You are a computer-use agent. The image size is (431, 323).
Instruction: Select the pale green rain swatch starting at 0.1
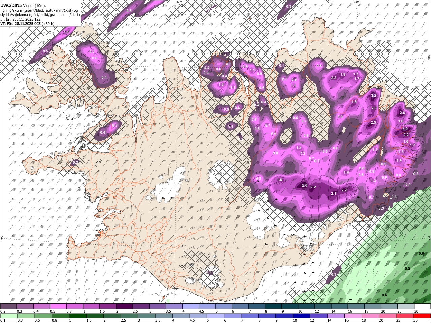pos(8,316)
